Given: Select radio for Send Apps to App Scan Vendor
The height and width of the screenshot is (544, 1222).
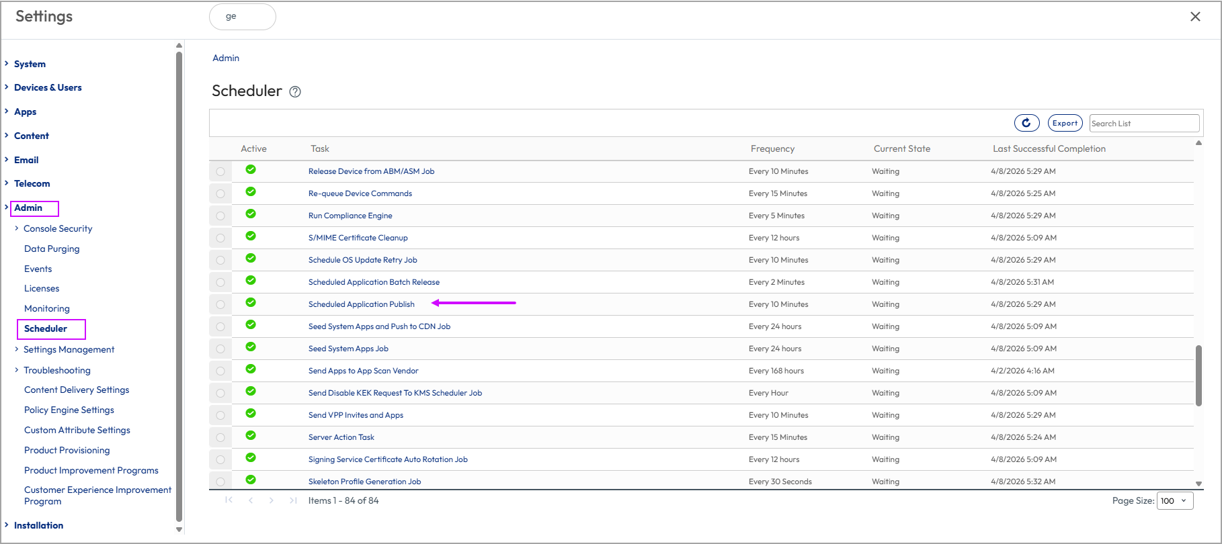Looking at the screenshot, I should [220, 371].
